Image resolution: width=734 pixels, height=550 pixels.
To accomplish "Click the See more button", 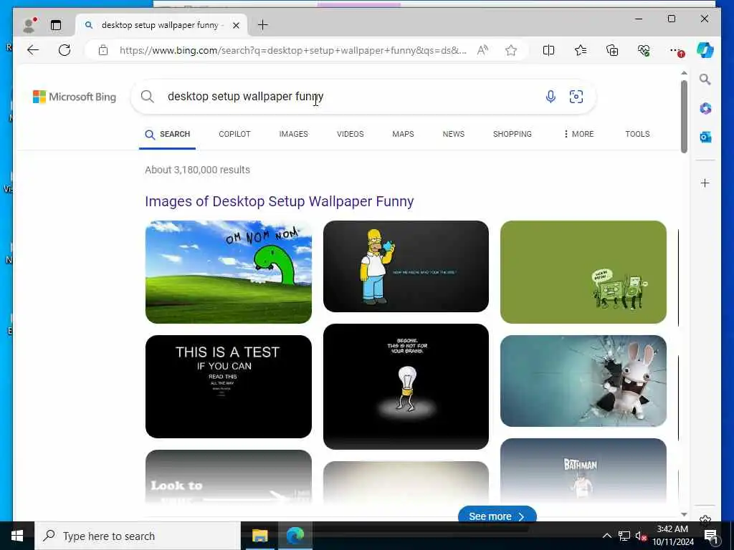I will tap(497, 516).
